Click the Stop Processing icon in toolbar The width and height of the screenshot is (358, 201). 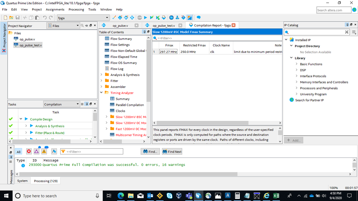139,18
